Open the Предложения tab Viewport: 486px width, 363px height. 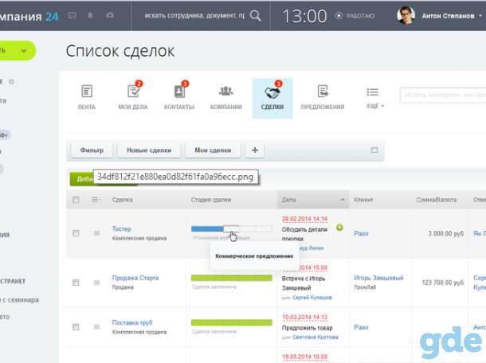tap(323, 97)
